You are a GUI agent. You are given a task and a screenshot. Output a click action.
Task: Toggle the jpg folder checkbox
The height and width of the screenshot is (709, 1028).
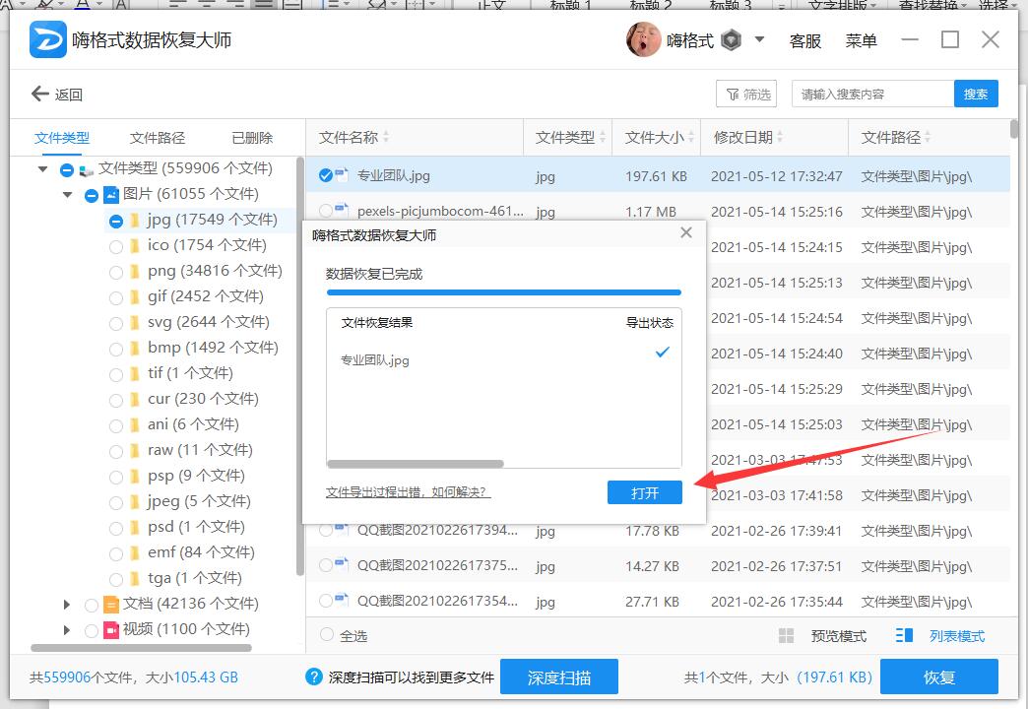(116, 221)
